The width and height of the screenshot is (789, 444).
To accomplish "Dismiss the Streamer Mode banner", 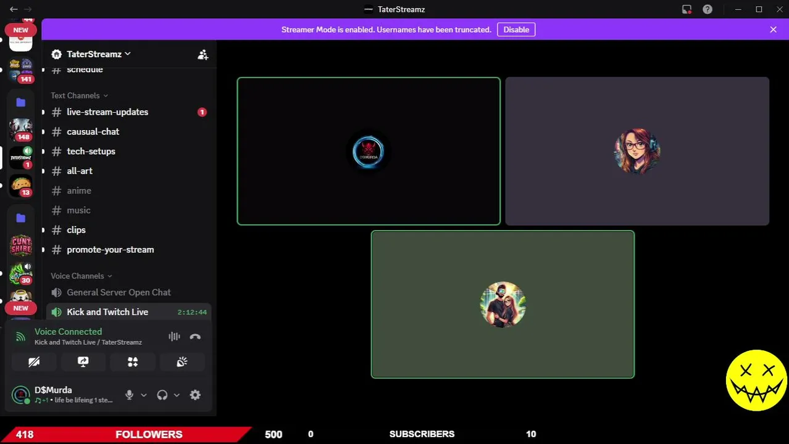I will point(773,30).
